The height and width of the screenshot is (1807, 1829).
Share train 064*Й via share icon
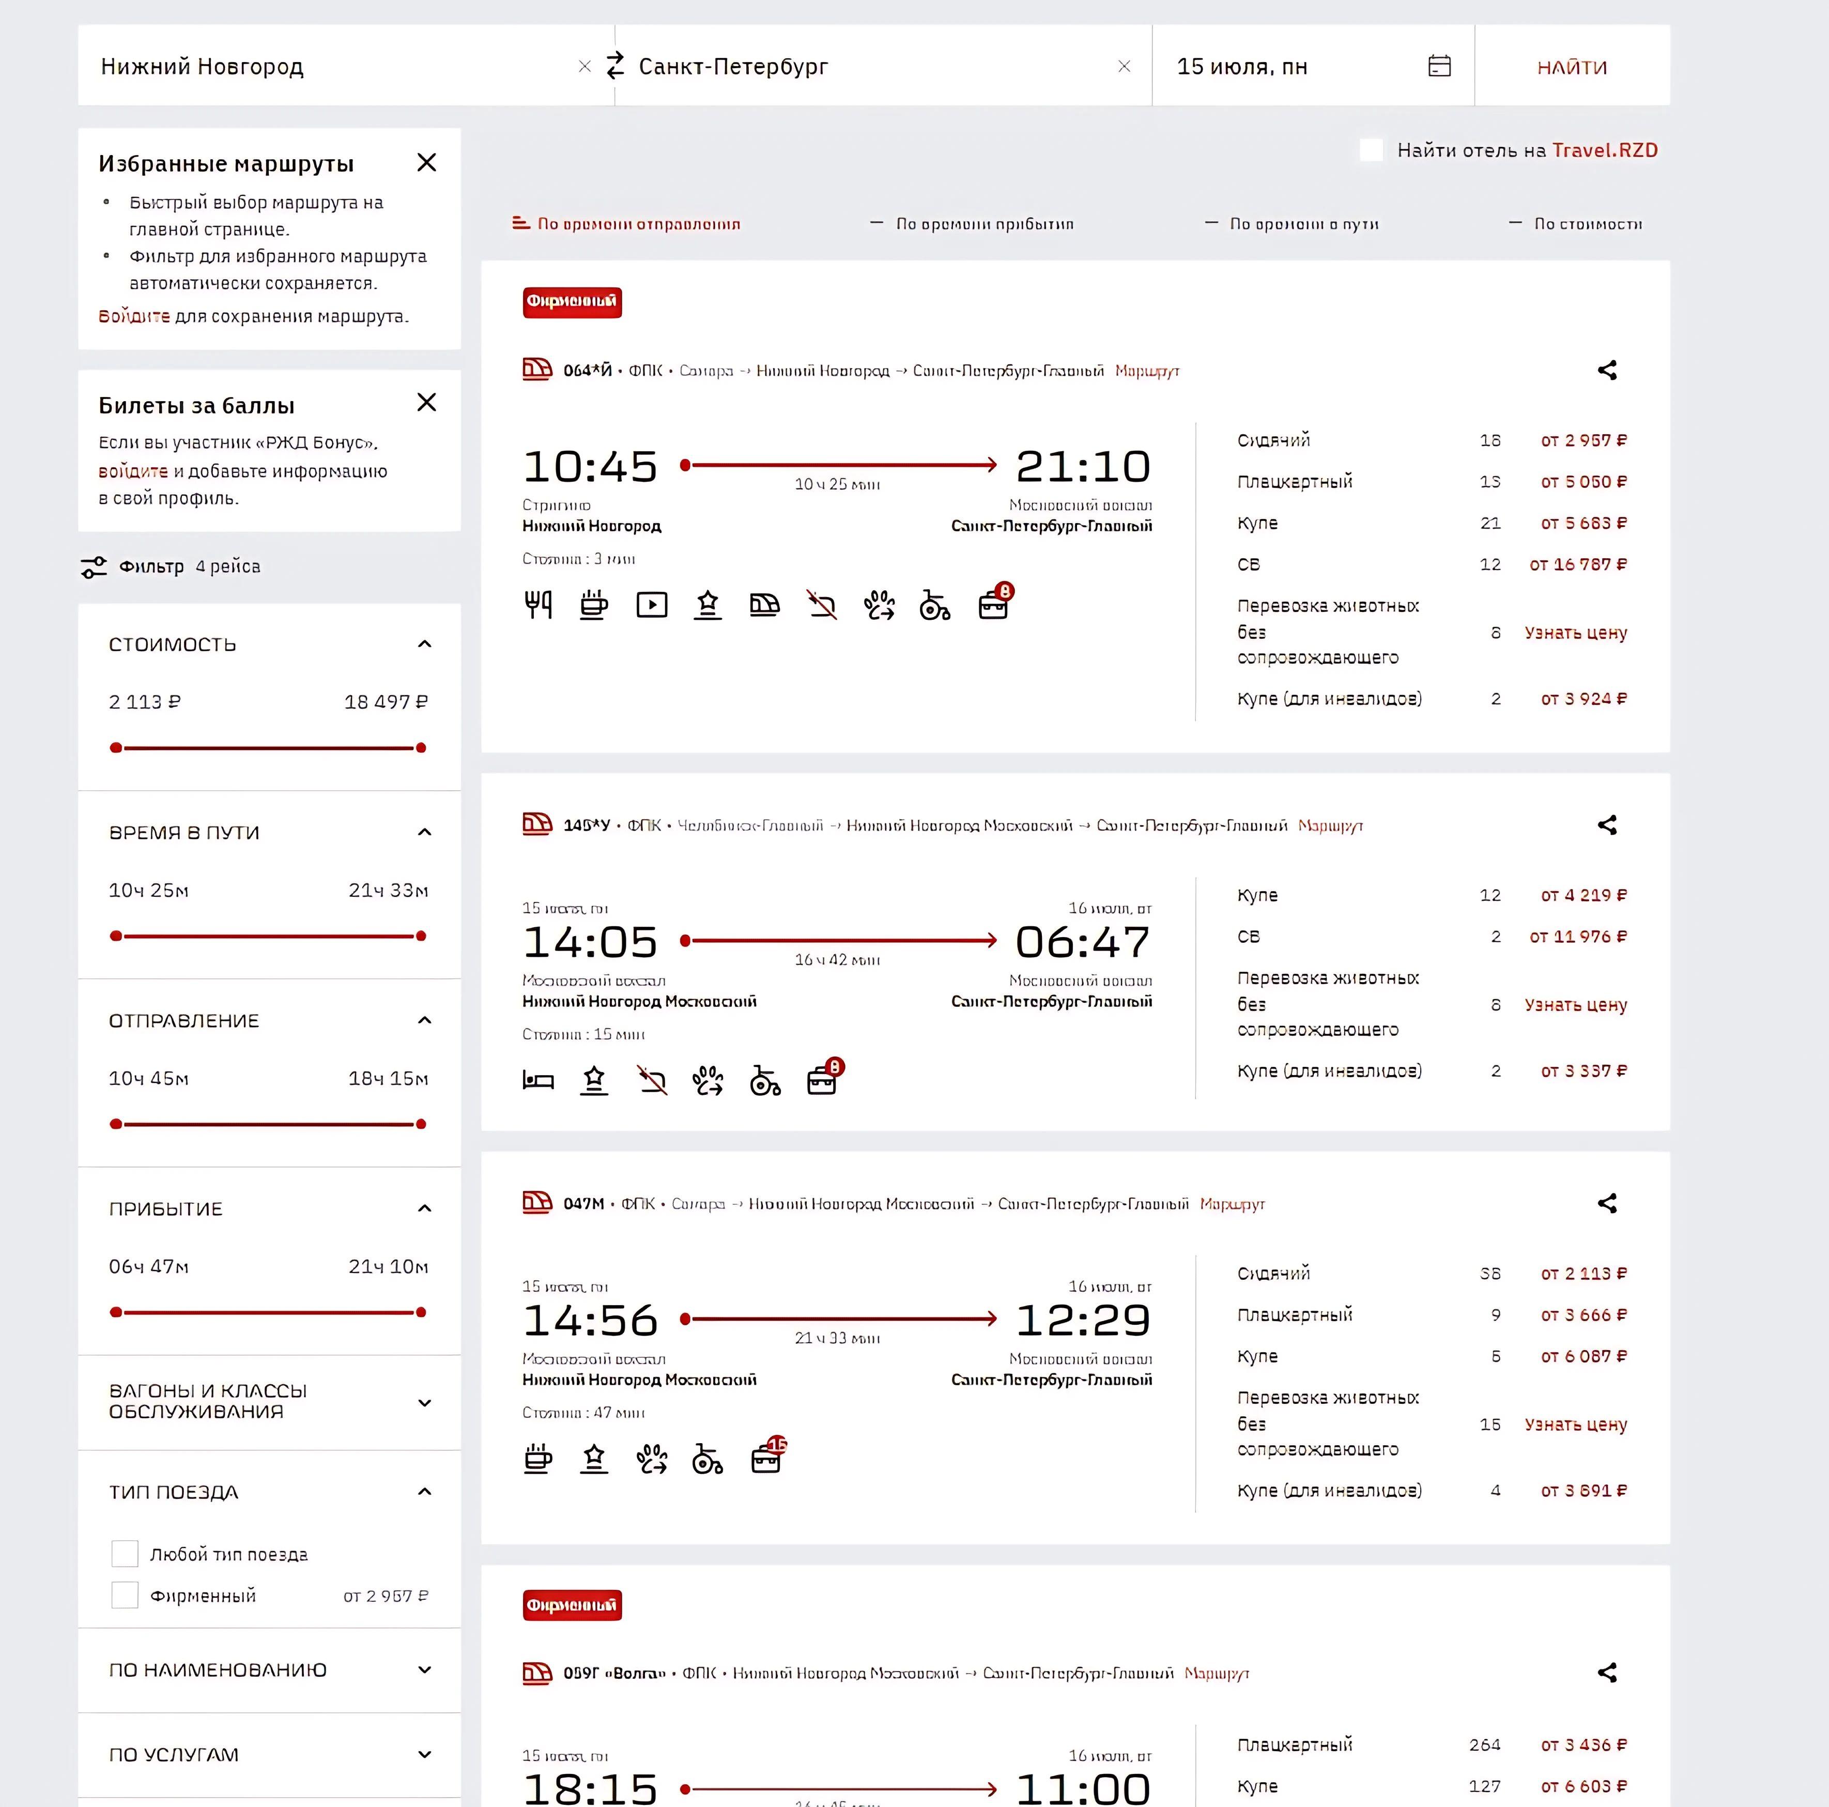coord(1607,370)
